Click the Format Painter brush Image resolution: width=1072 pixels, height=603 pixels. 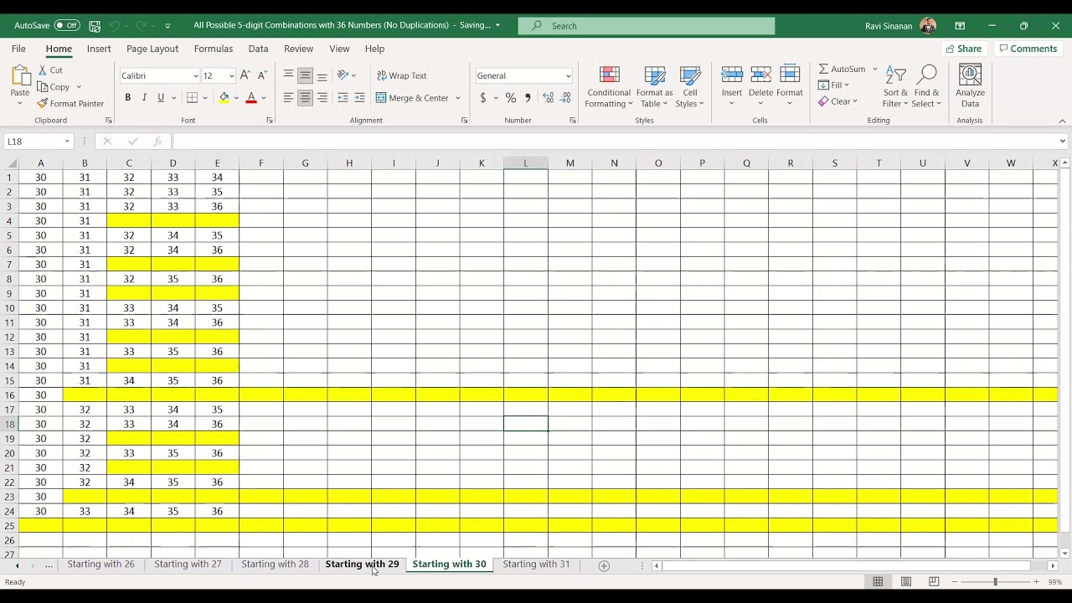click(43, 104)
